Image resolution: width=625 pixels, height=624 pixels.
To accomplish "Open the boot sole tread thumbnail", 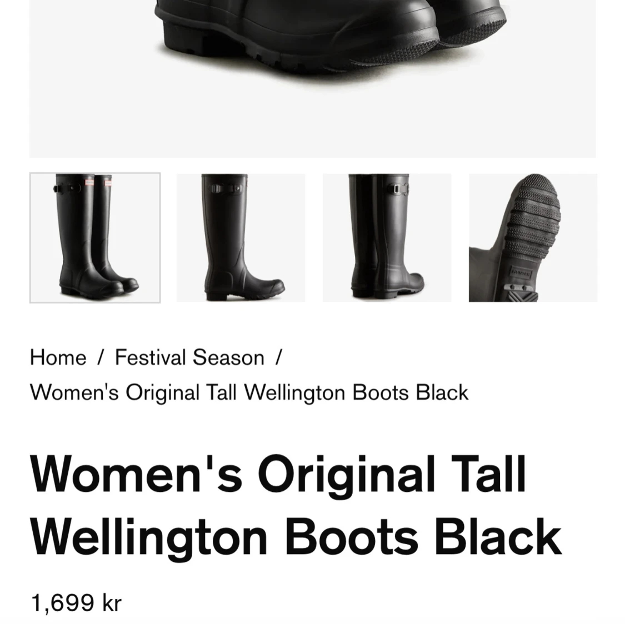I will 533,238.
